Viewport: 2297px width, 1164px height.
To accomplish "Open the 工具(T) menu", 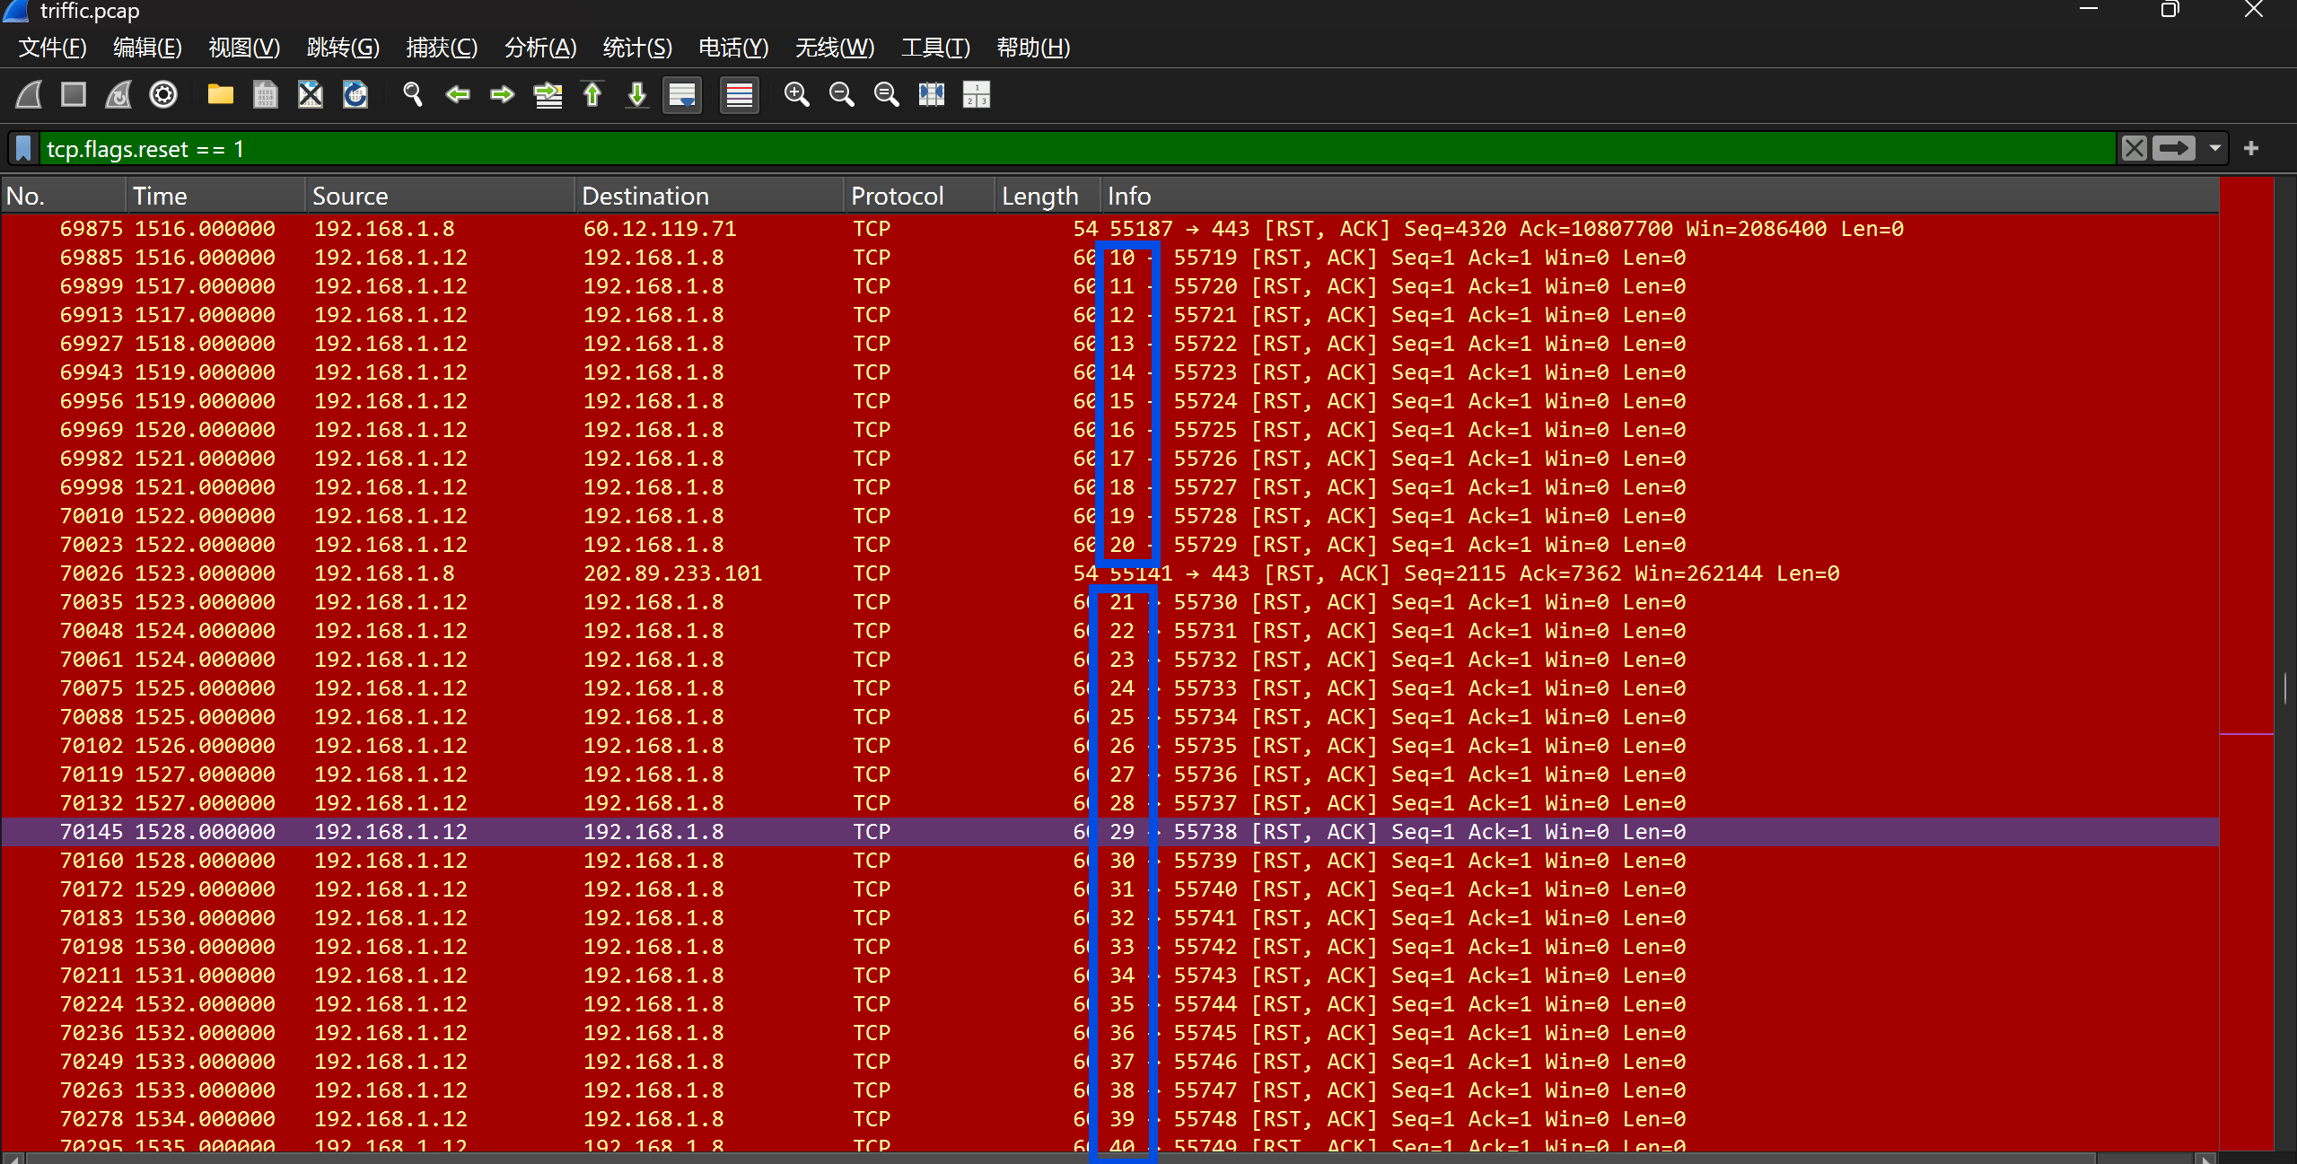I will (x=936, y=48).
